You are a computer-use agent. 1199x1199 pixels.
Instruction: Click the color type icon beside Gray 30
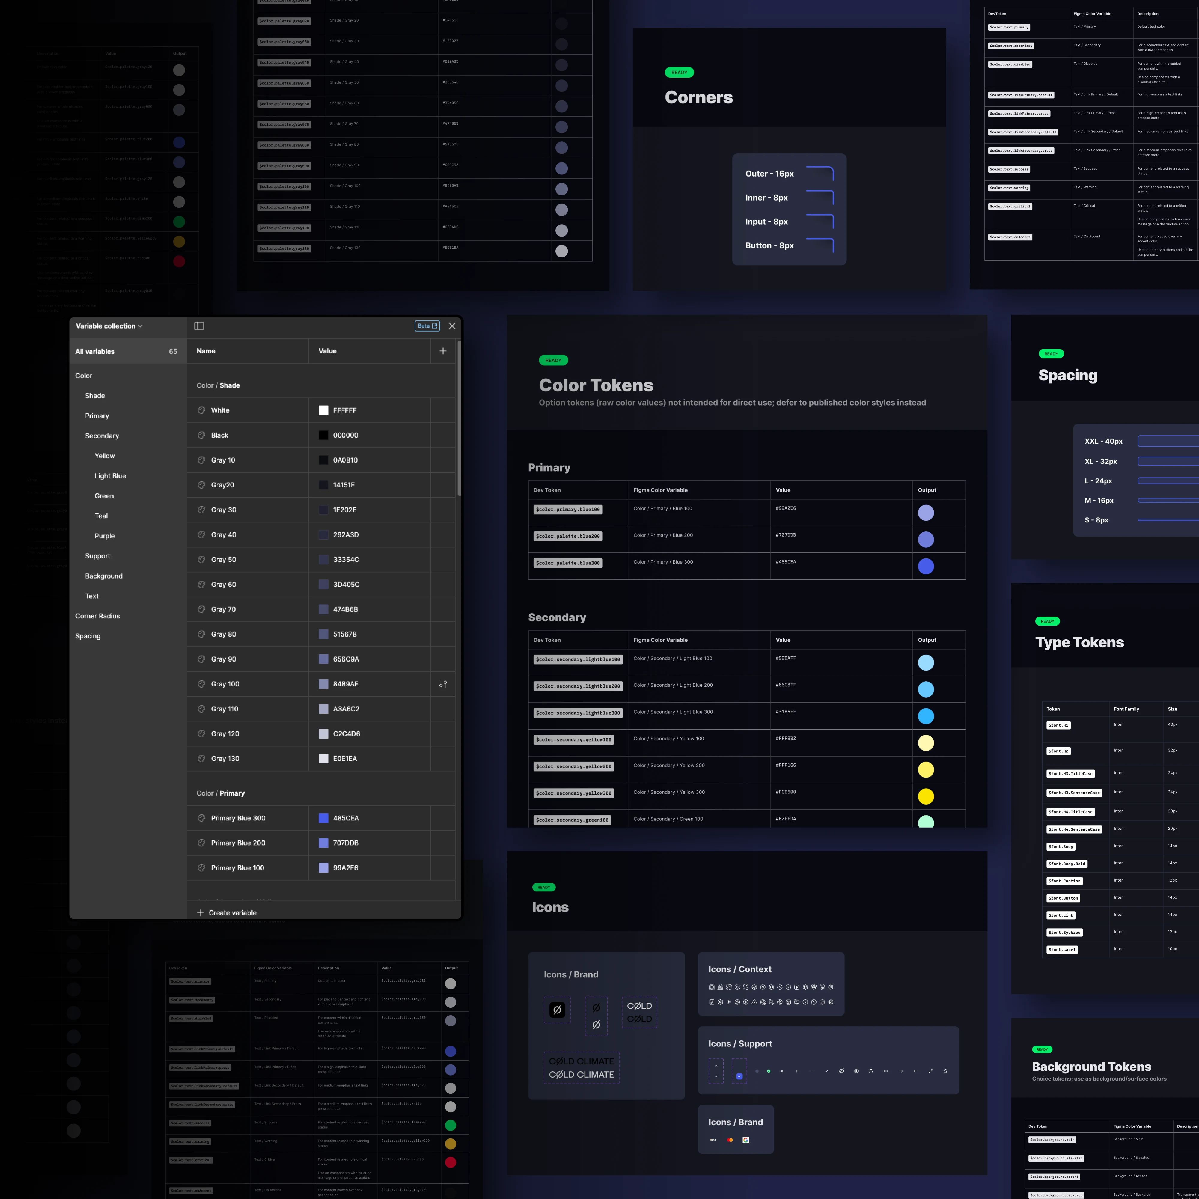pos(201,510)
